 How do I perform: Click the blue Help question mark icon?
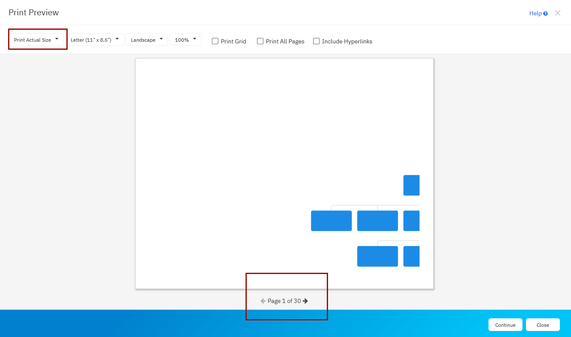[545, 14]
